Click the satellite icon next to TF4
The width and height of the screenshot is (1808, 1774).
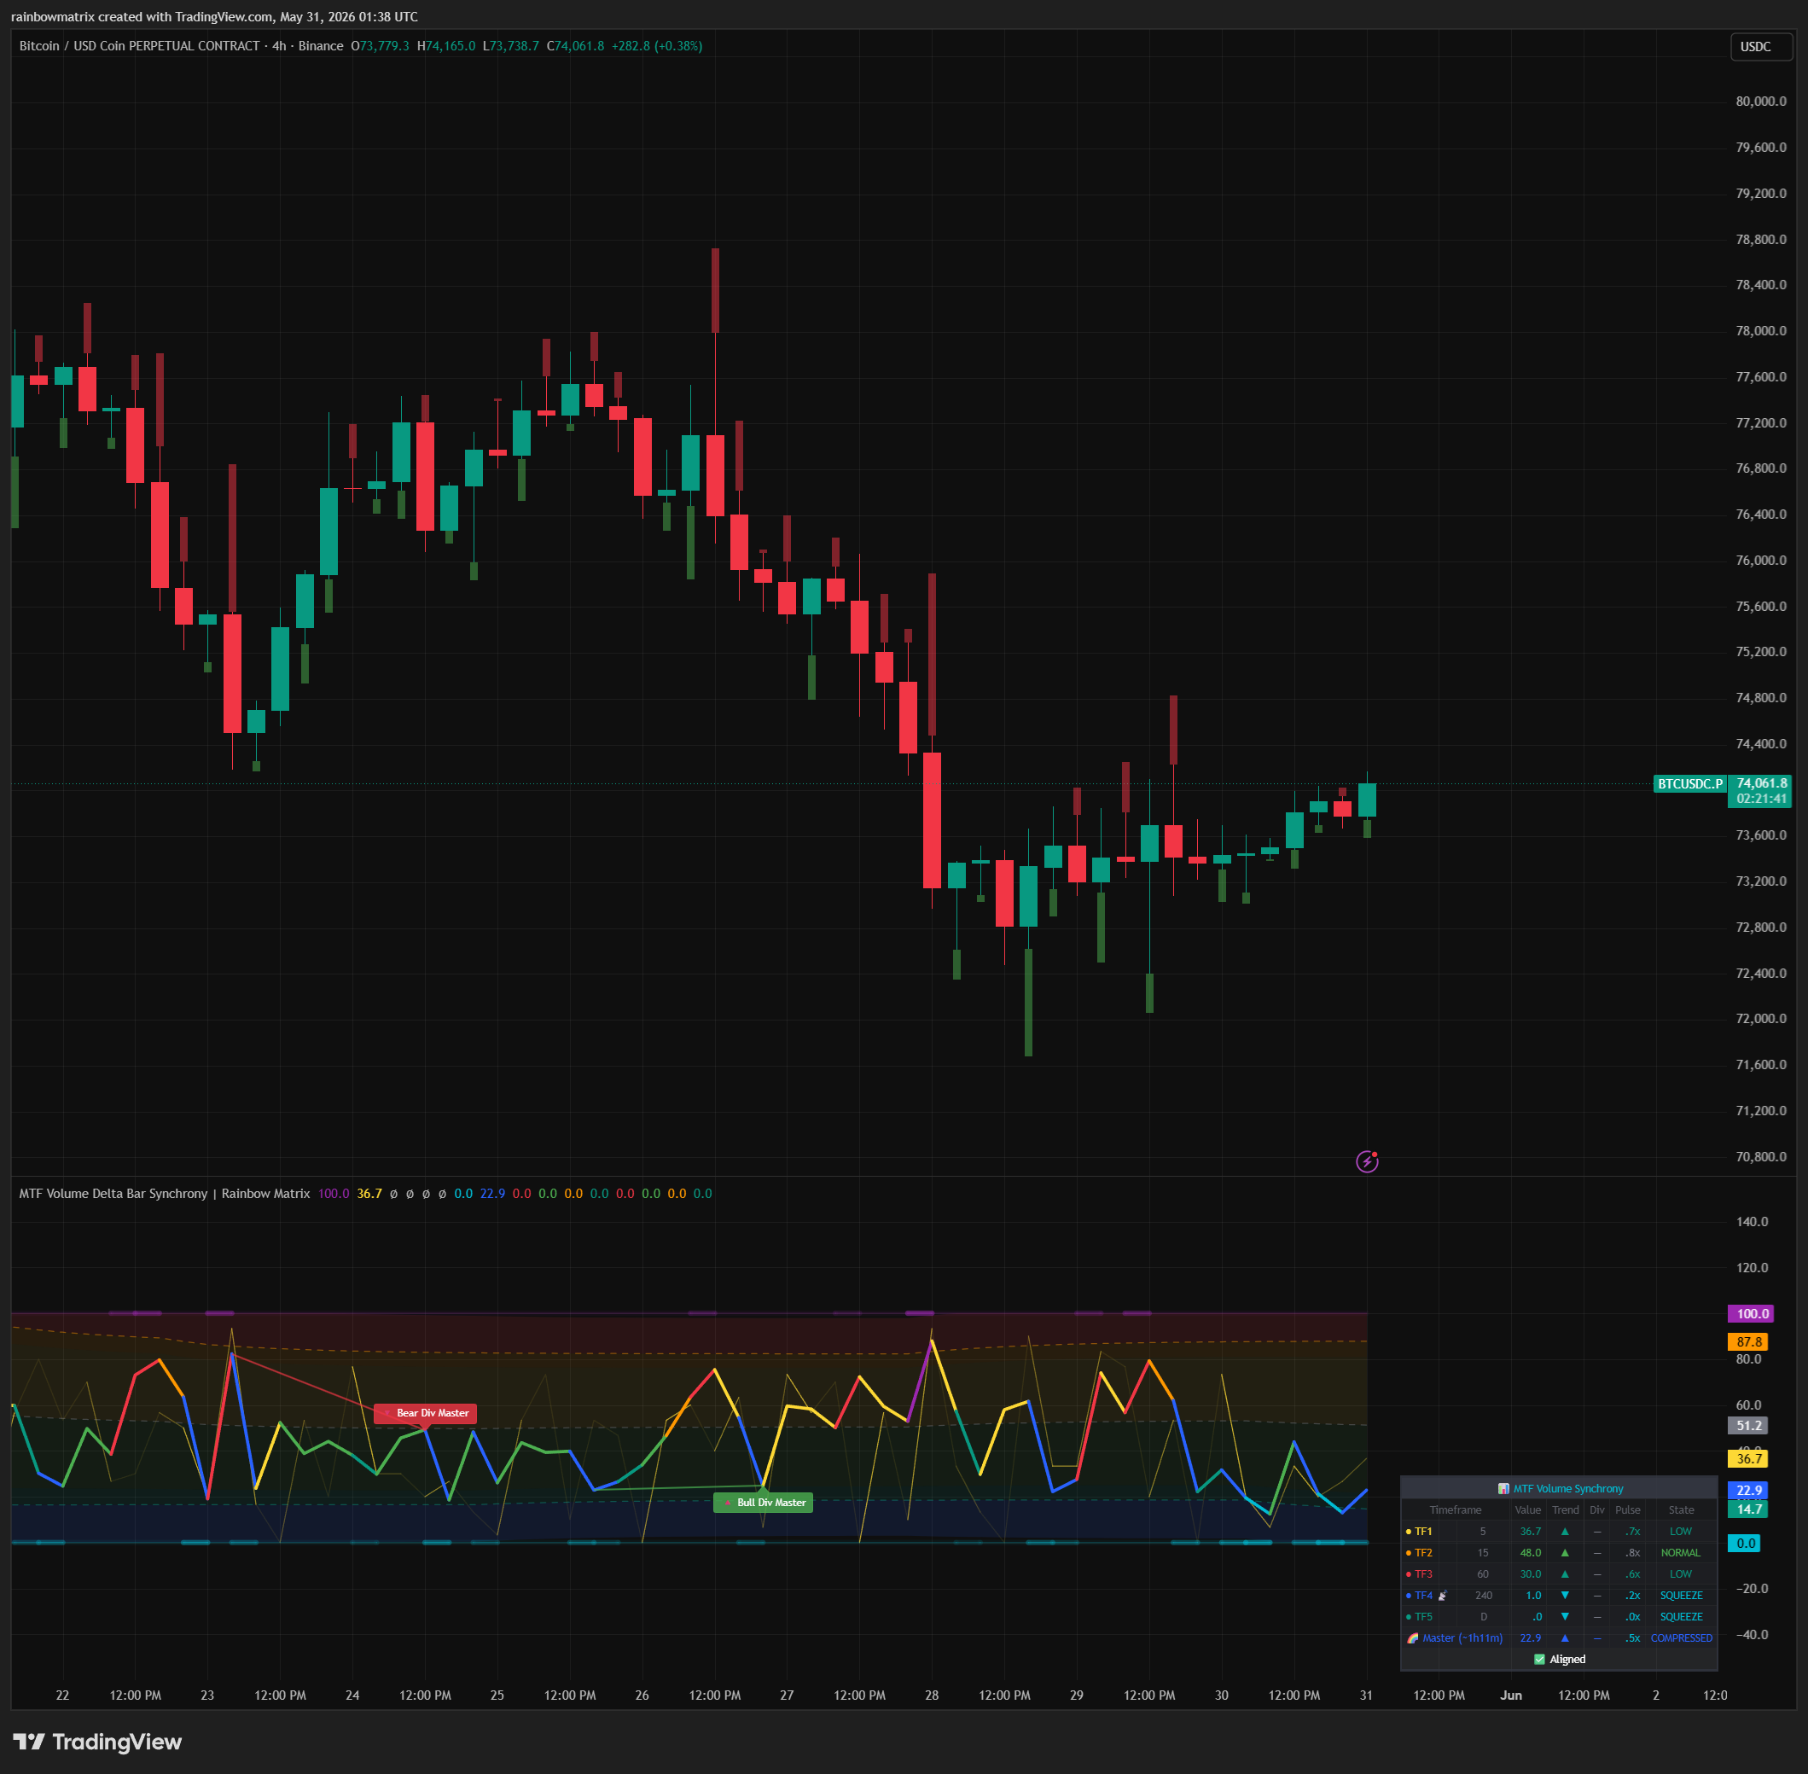[1443, 1596]
